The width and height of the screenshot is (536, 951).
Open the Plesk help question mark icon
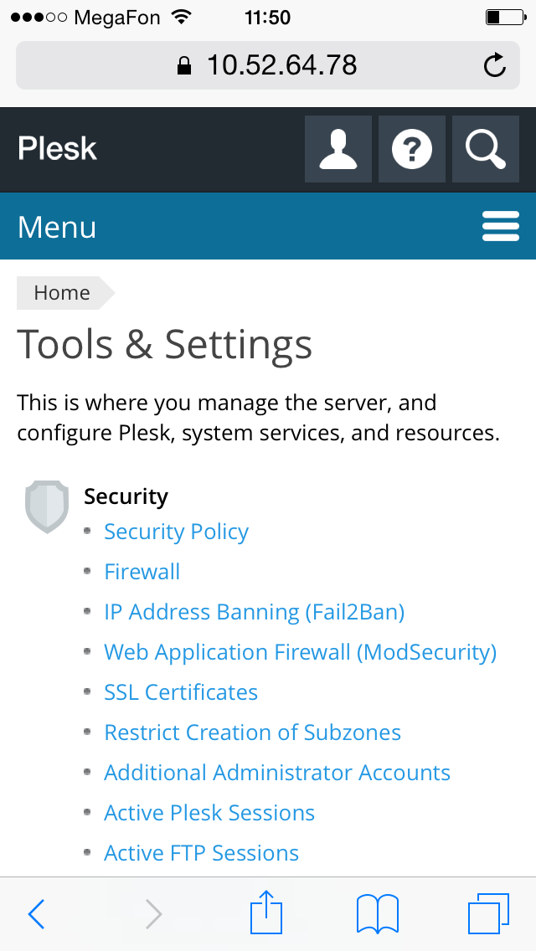(411, 149)
